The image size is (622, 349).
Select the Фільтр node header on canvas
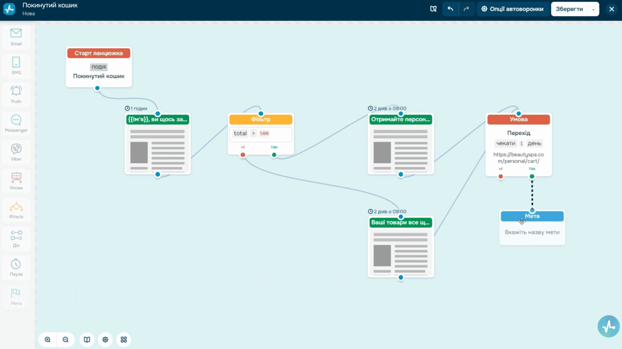261,119
